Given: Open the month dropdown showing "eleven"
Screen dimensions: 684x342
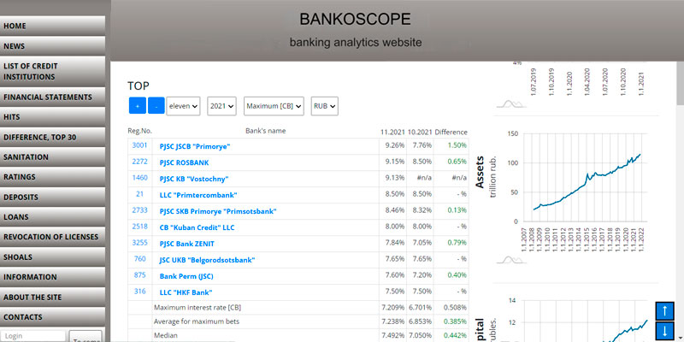Looking at the screenshot, I should (184, 106).
